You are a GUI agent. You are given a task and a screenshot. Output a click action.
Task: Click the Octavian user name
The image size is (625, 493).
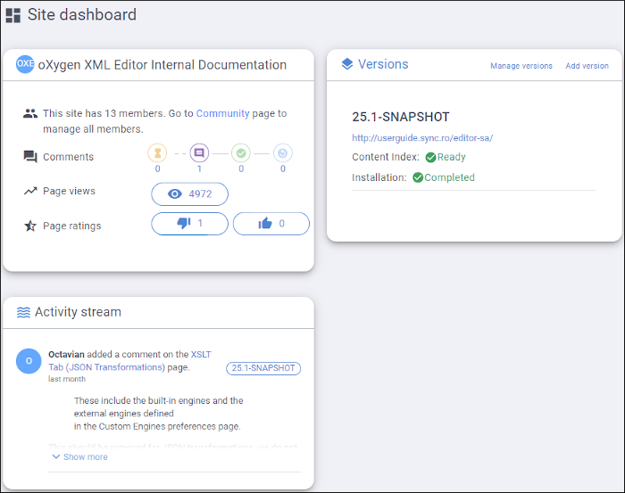click(66, 354)
